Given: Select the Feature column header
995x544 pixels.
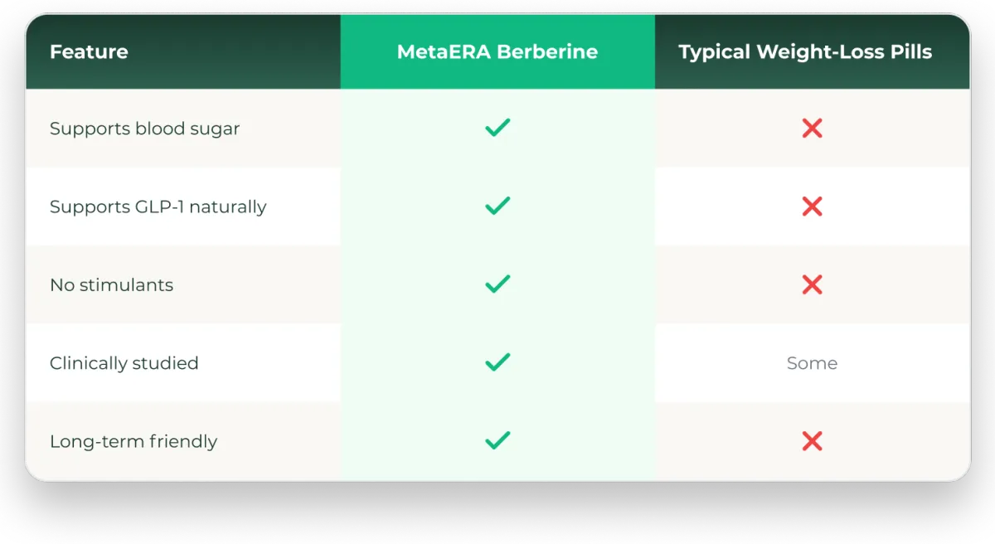Looking at the screenshot, I should click(x=182, y=52).
